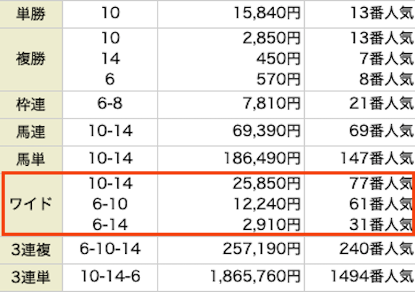Click the 6-8 枠連 combination
The image size is (415, 292).
110,104
